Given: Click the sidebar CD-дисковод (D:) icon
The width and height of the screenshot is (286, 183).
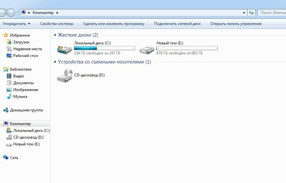Looking at the screenshot, I should click(x=9, y=137).
